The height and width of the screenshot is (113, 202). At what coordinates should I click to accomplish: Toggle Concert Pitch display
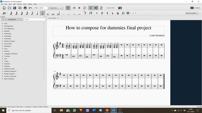pos(110,8)
